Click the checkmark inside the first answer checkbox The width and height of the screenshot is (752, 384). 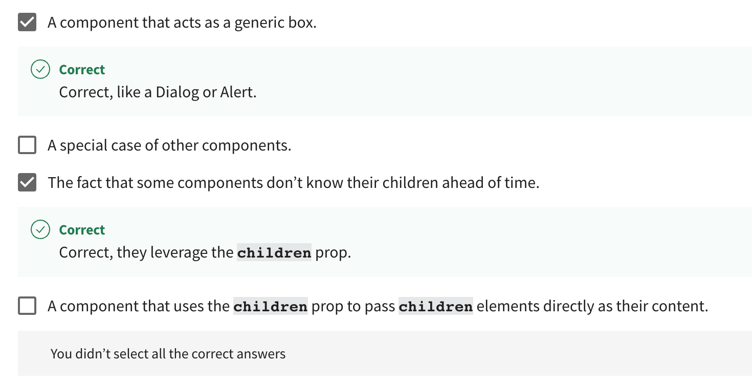[x=27, y=22]
